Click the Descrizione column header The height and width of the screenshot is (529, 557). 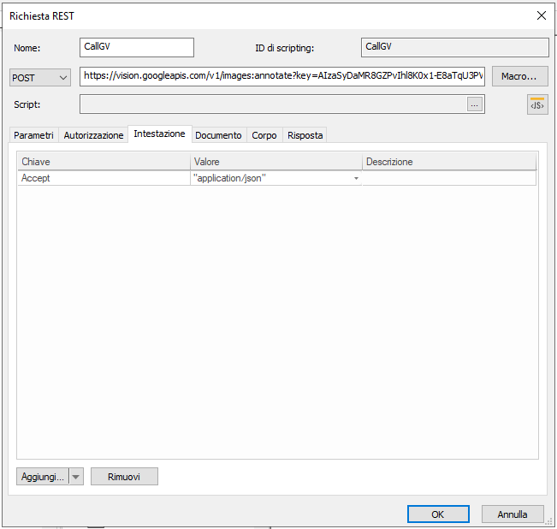[449, 162]
